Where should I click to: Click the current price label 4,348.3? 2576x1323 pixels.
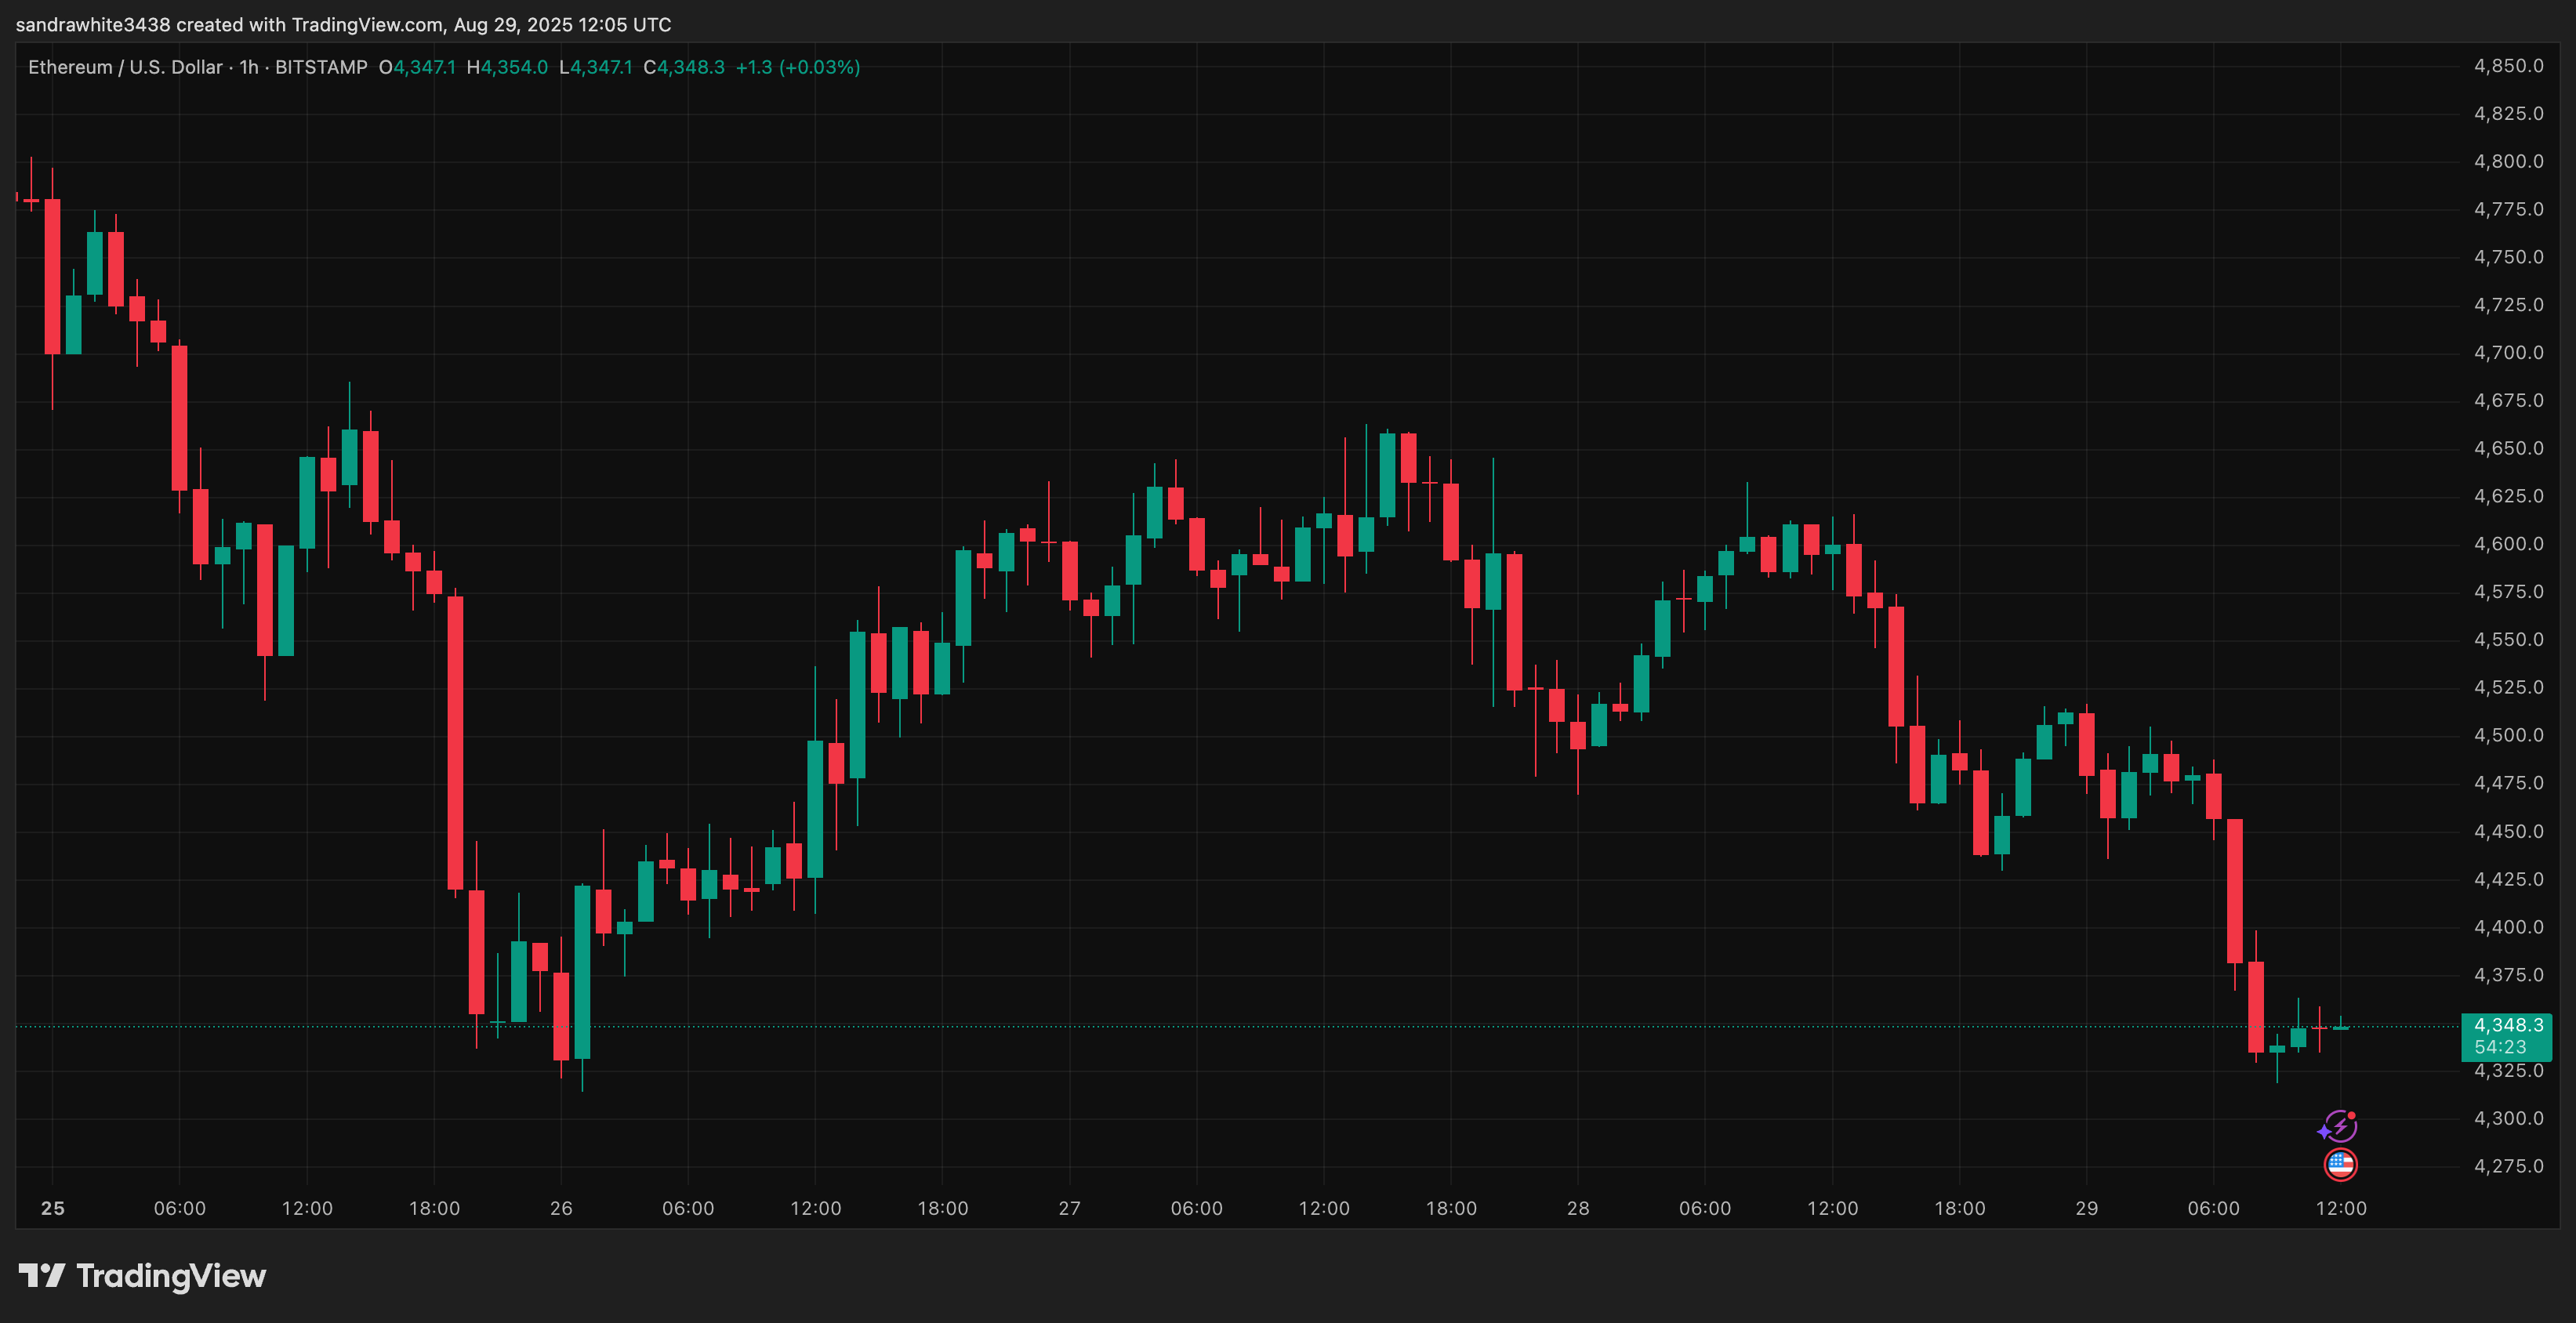click(x=2508, y=1025)
